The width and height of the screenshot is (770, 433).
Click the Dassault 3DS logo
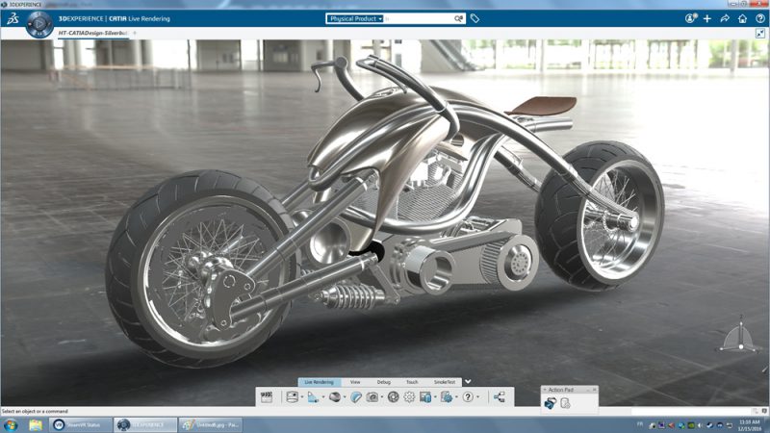pyautogui.click(x=13, y=18)
